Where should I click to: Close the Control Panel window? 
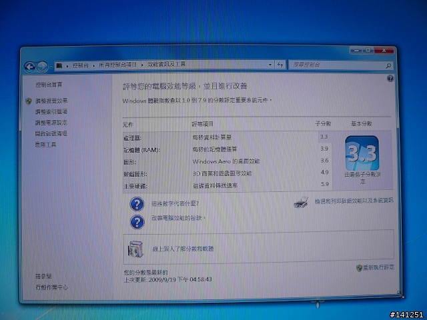pyautogui.click(x=384, y=51)
